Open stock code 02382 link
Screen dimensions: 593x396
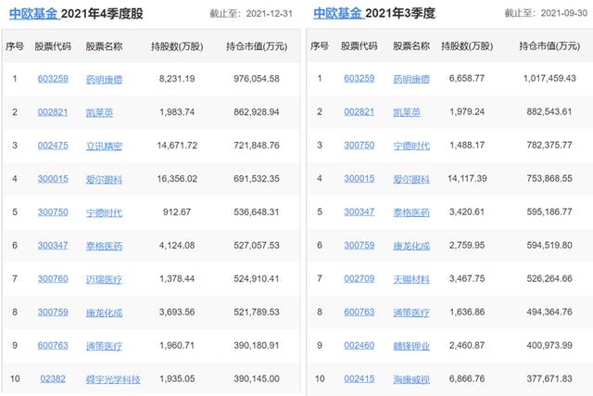tap(53, 378)
